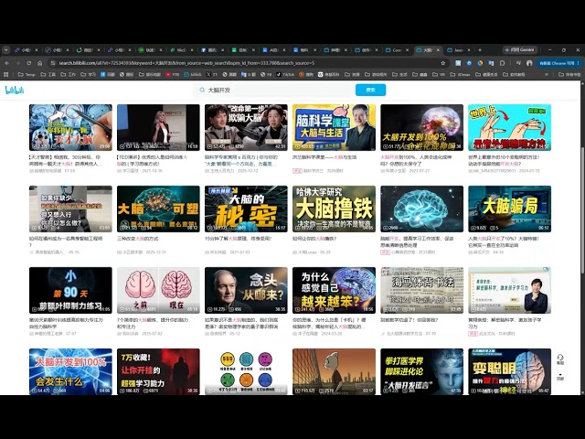Click the new Chrome version available button
This screenshot has width=585, height=439.
point(558,63)
